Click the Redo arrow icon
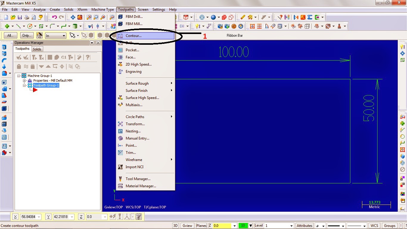The height and width of the screenshot is (229, 407). 61,17
